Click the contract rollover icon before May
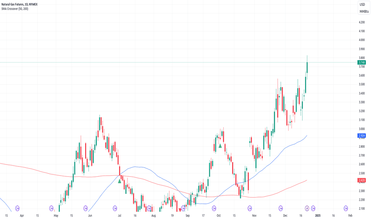Viewport: 371px width, 219px height. (51, 208)
